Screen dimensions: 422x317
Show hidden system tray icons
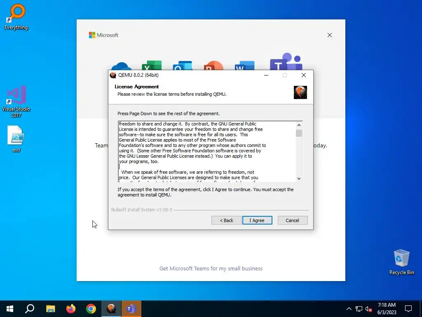coord(349,309)
